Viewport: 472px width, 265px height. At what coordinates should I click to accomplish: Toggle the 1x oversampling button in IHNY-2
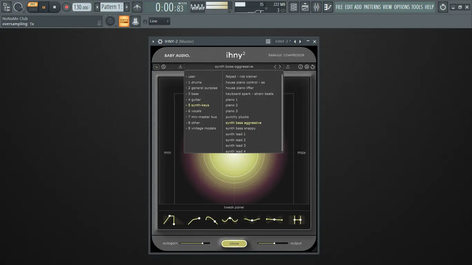pyautogui.click(x=157, y=67)
